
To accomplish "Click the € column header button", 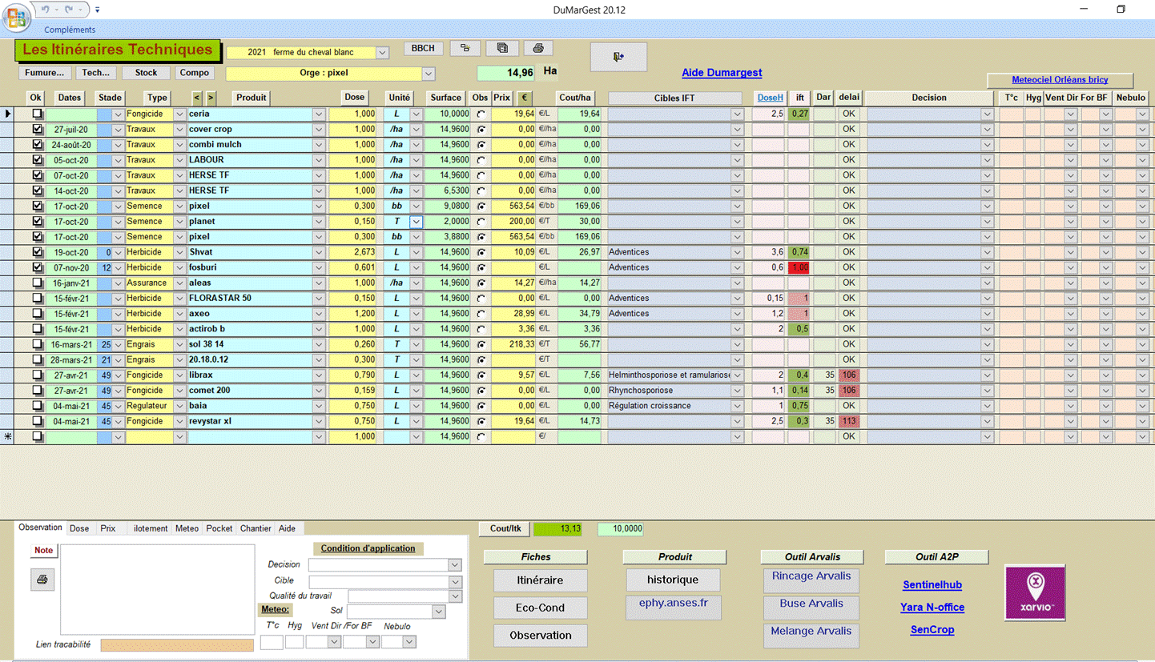I will pos(524,98).
